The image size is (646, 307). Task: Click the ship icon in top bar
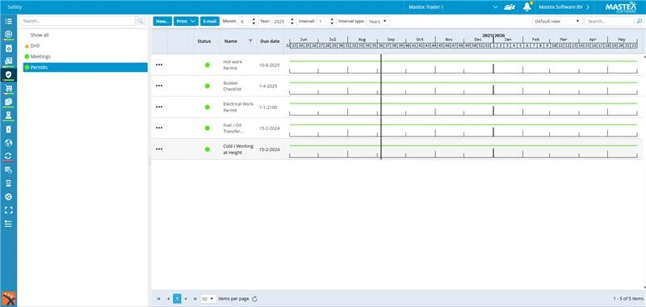(x=510, y=7)
